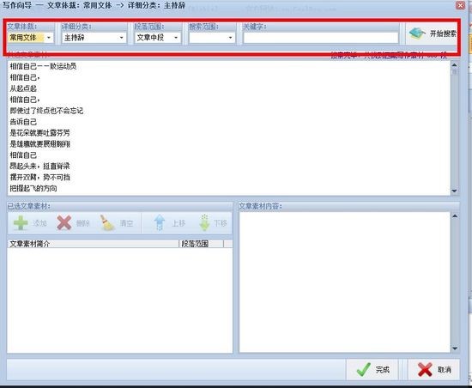
Task: Click into the 关键字 input field
Action: [321, 38]
